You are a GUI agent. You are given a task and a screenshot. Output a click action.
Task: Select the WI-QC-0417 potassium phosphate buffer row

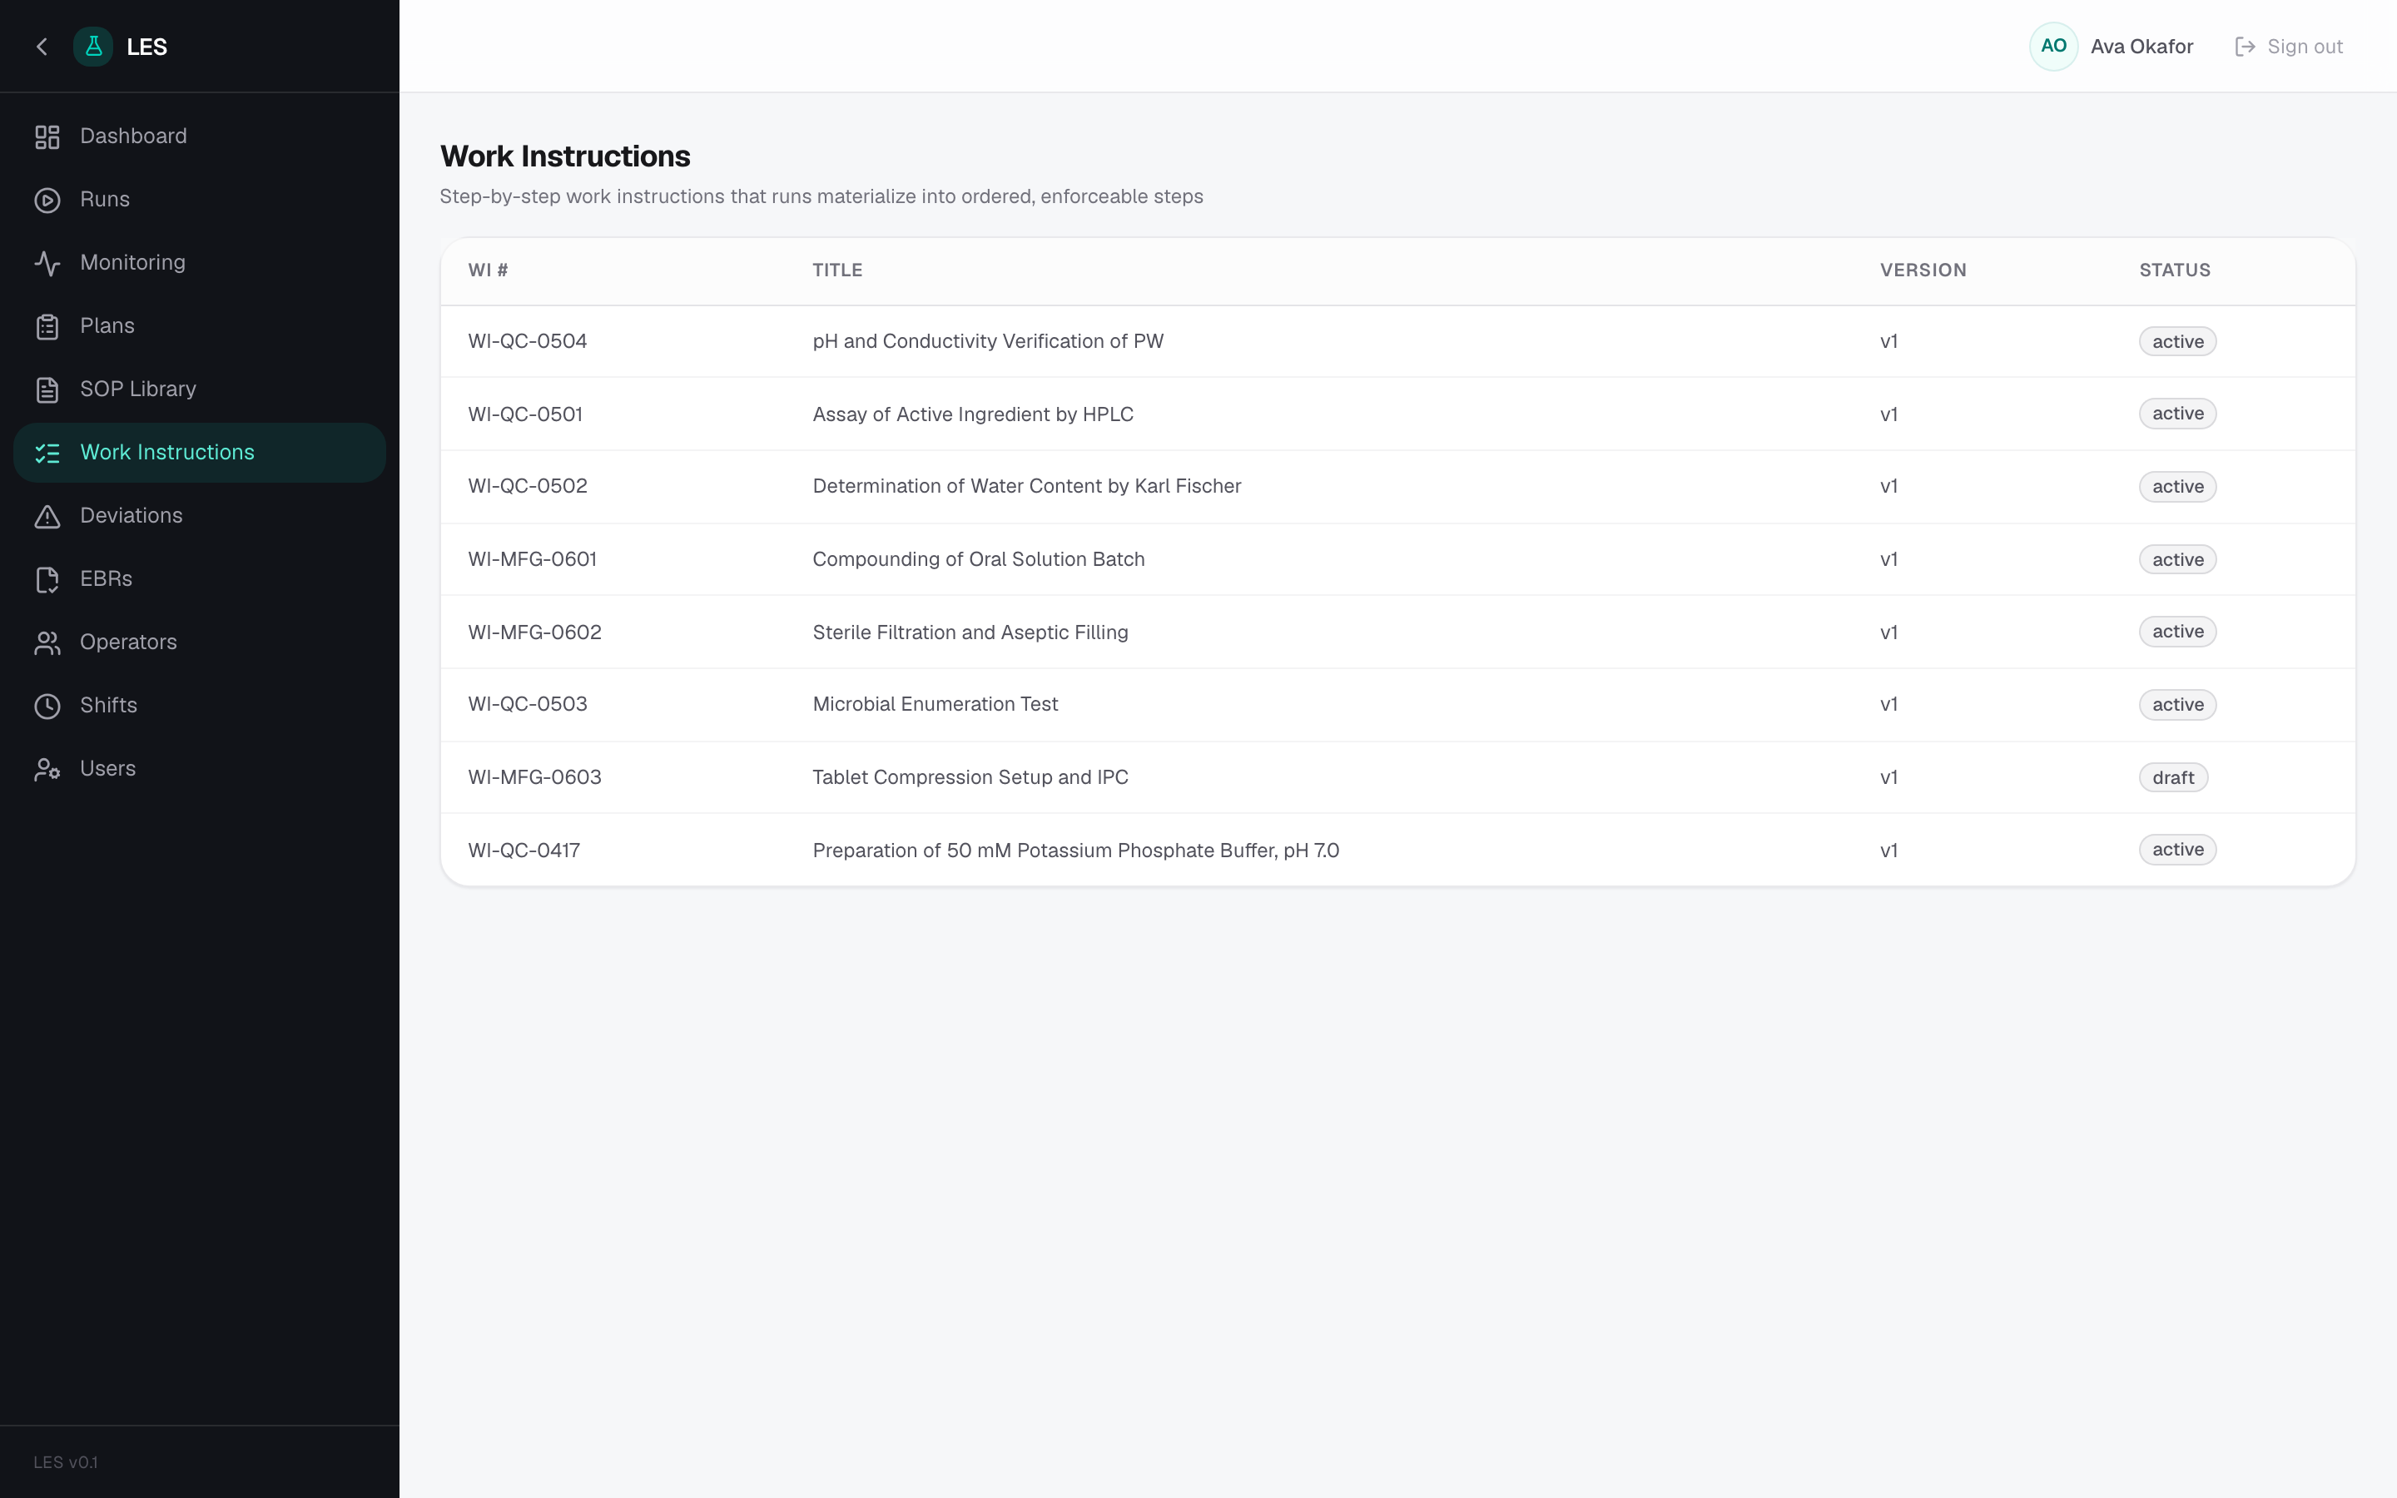click(x=1397, y=850)
